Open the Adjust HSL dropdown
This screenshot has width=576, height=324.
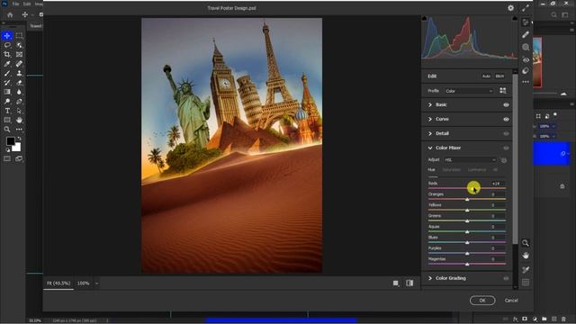pos(470,160)
